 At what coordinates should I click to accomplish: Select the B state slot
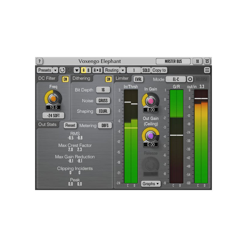[88, 70]
